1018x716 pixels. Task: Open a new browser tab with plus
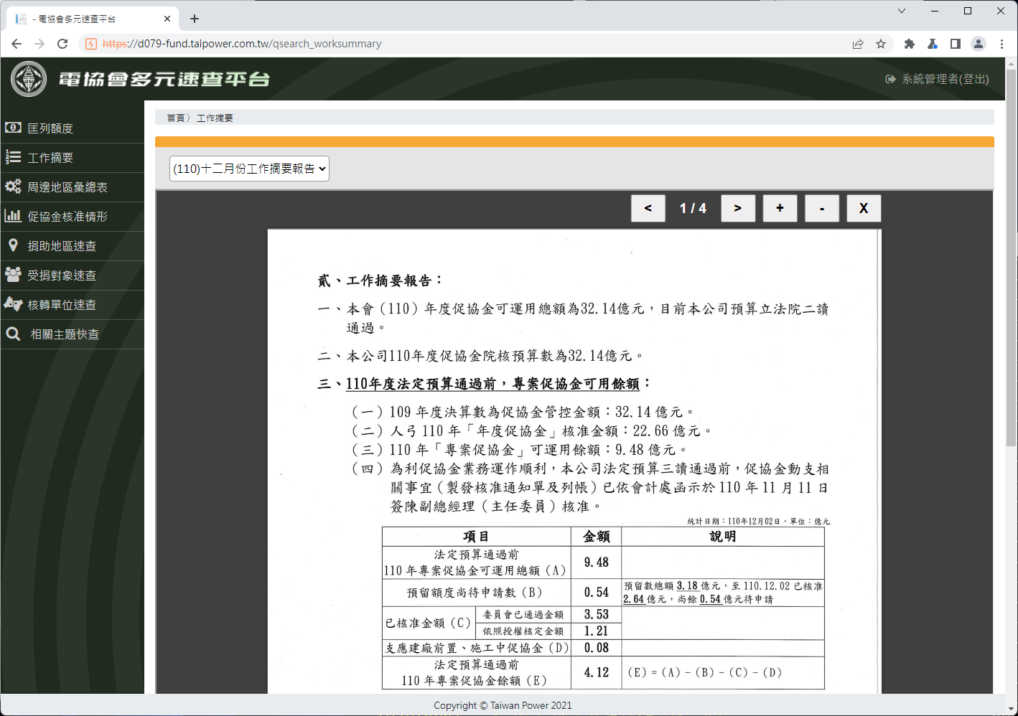(x=195, y=19)
